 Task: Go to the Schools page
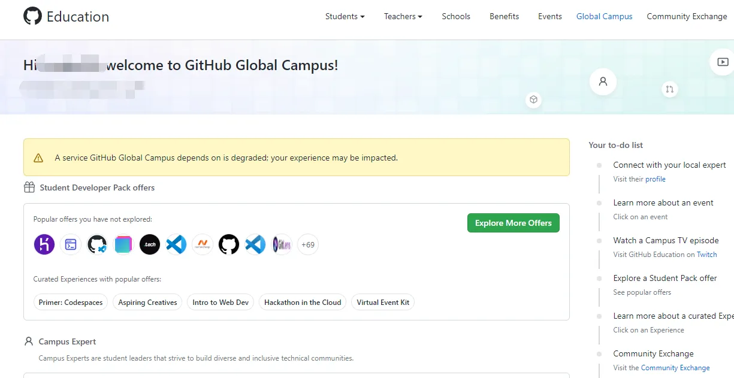pyautogui.click(x=456, y=16)
